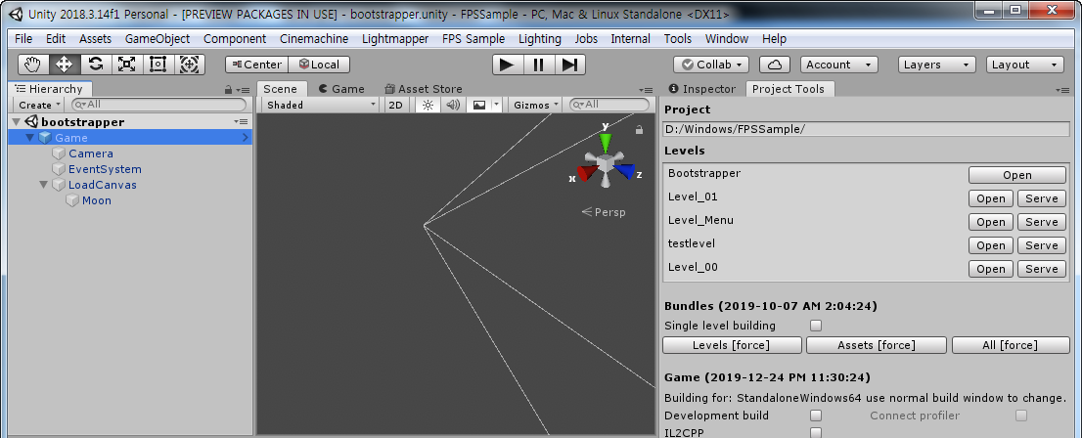Serve testlevel
The height and width of the screenshot is (438, 1082).
tap(1042, 245)
